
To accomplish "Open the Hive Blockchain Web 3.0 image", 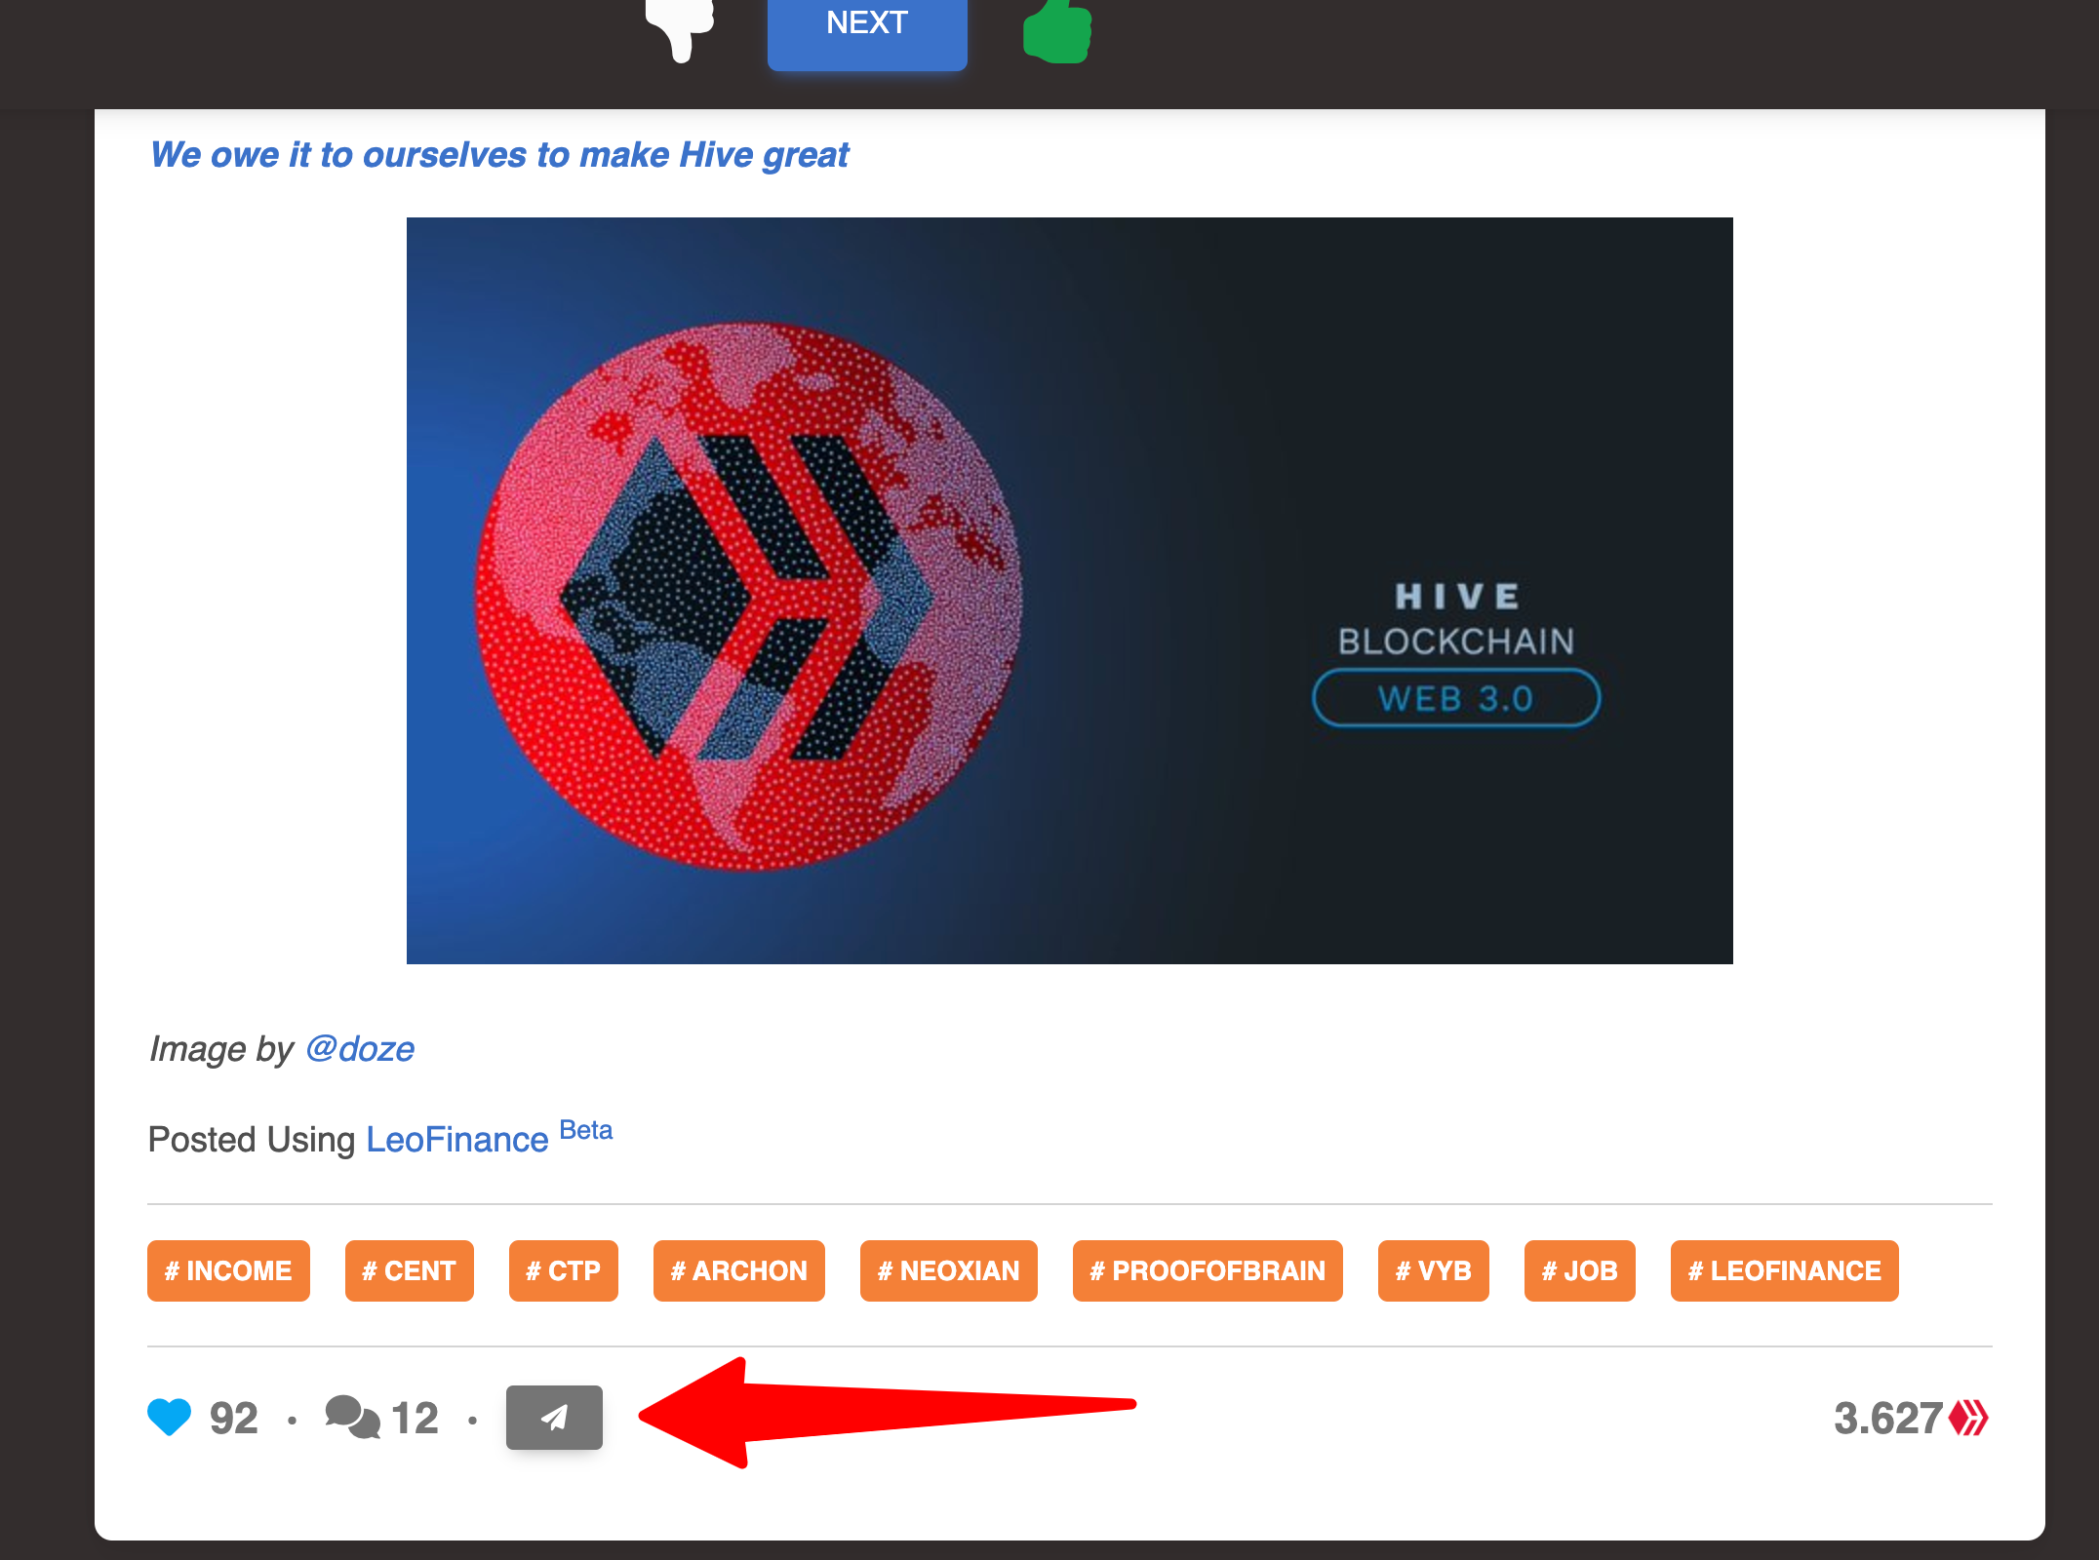I will point(1069,591).
